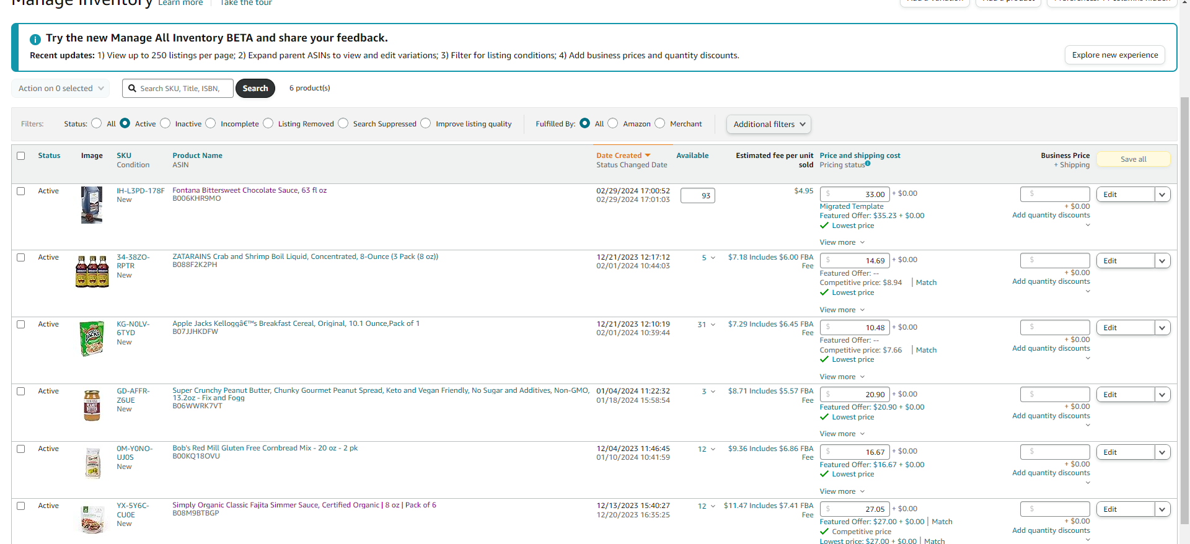Image resolution: width=1190 pixels, height=544 pixels.
Task: Click the page vertical scrollbar
Action: [1184, 310]
